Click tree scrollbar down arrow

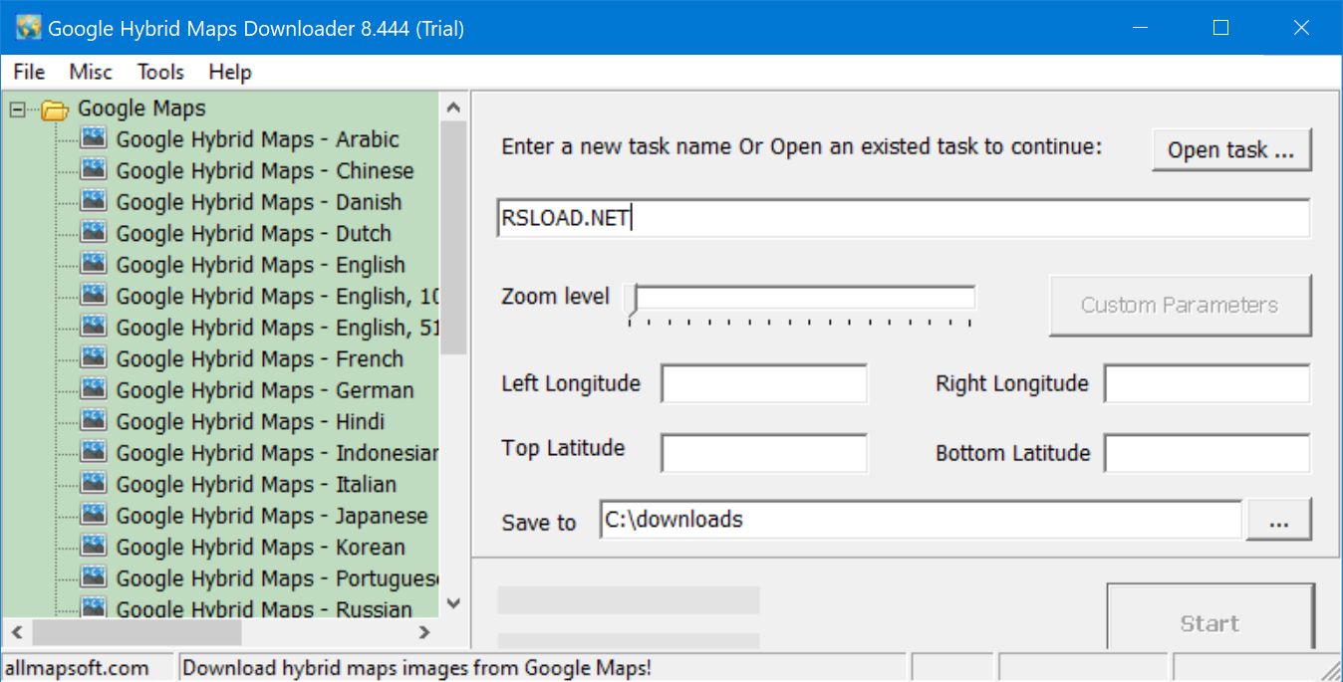click(x=453, y=603)
